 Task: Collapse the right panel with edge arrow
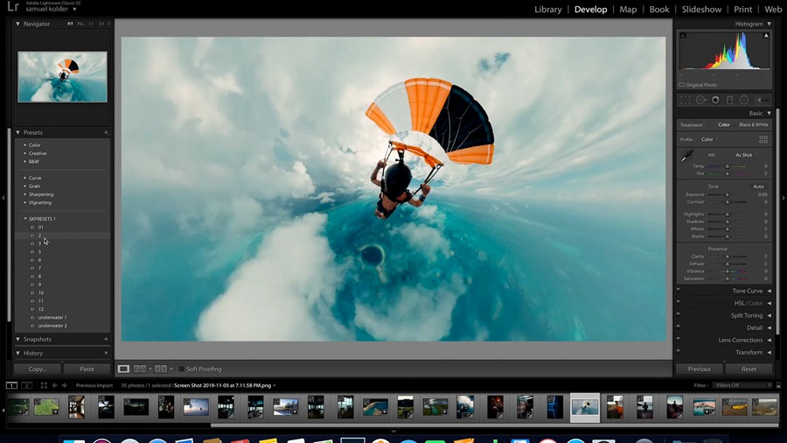(784, 198)
